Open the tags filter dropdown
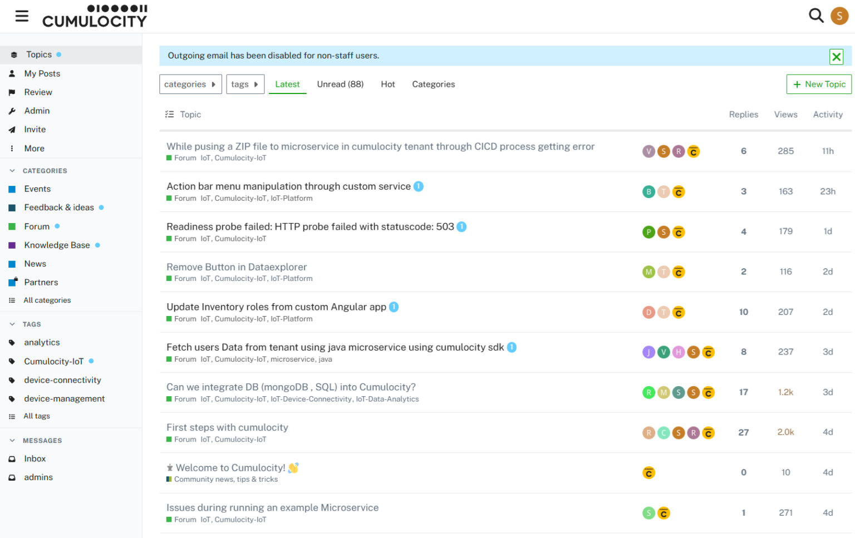855x538 pixels. click(245, 83)
